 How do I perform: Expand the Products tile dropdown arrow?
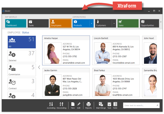coord(92,23)
